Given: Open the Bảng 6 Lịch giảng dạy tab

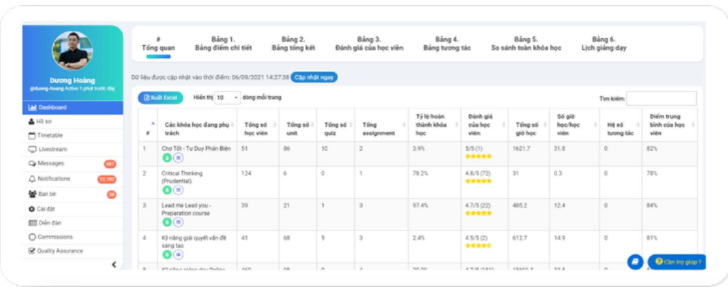Looking at the screenshot, I should pyautogui.click(x=603, y=43).
